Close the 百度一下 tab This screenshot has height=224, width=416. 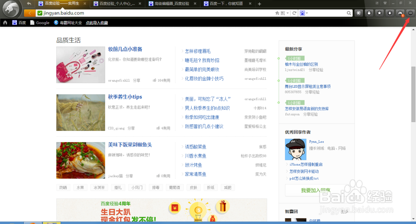click(x=250, y=4)
